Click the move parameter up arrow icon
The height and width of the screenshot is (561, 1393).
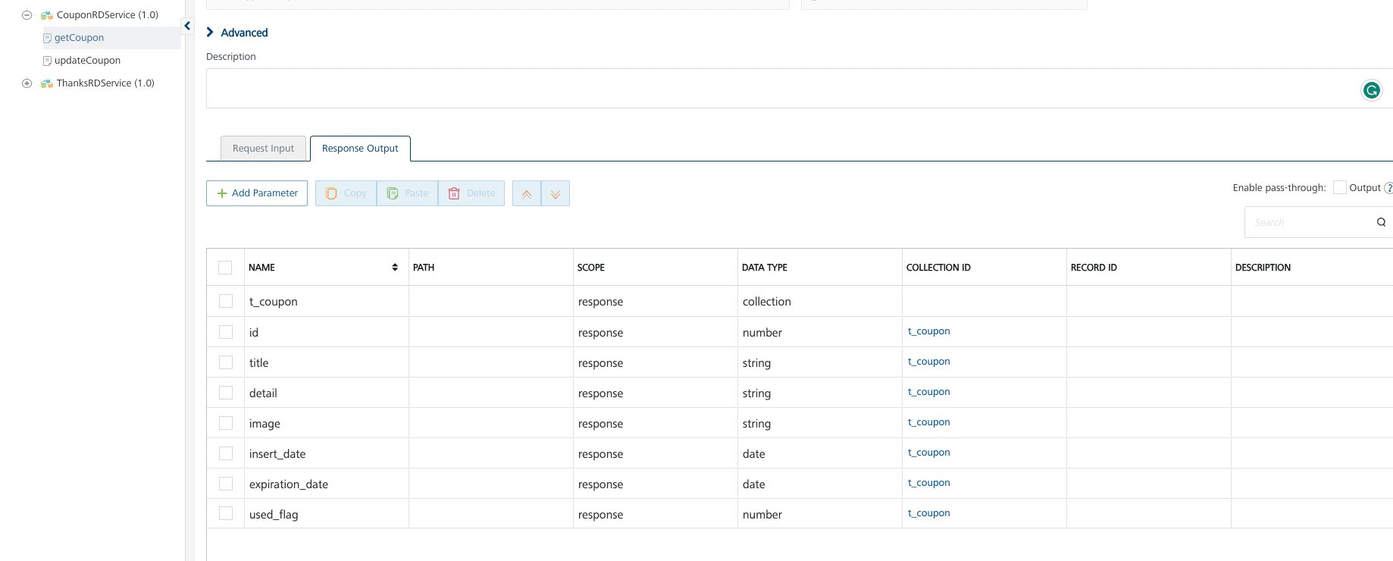(527, 193)
